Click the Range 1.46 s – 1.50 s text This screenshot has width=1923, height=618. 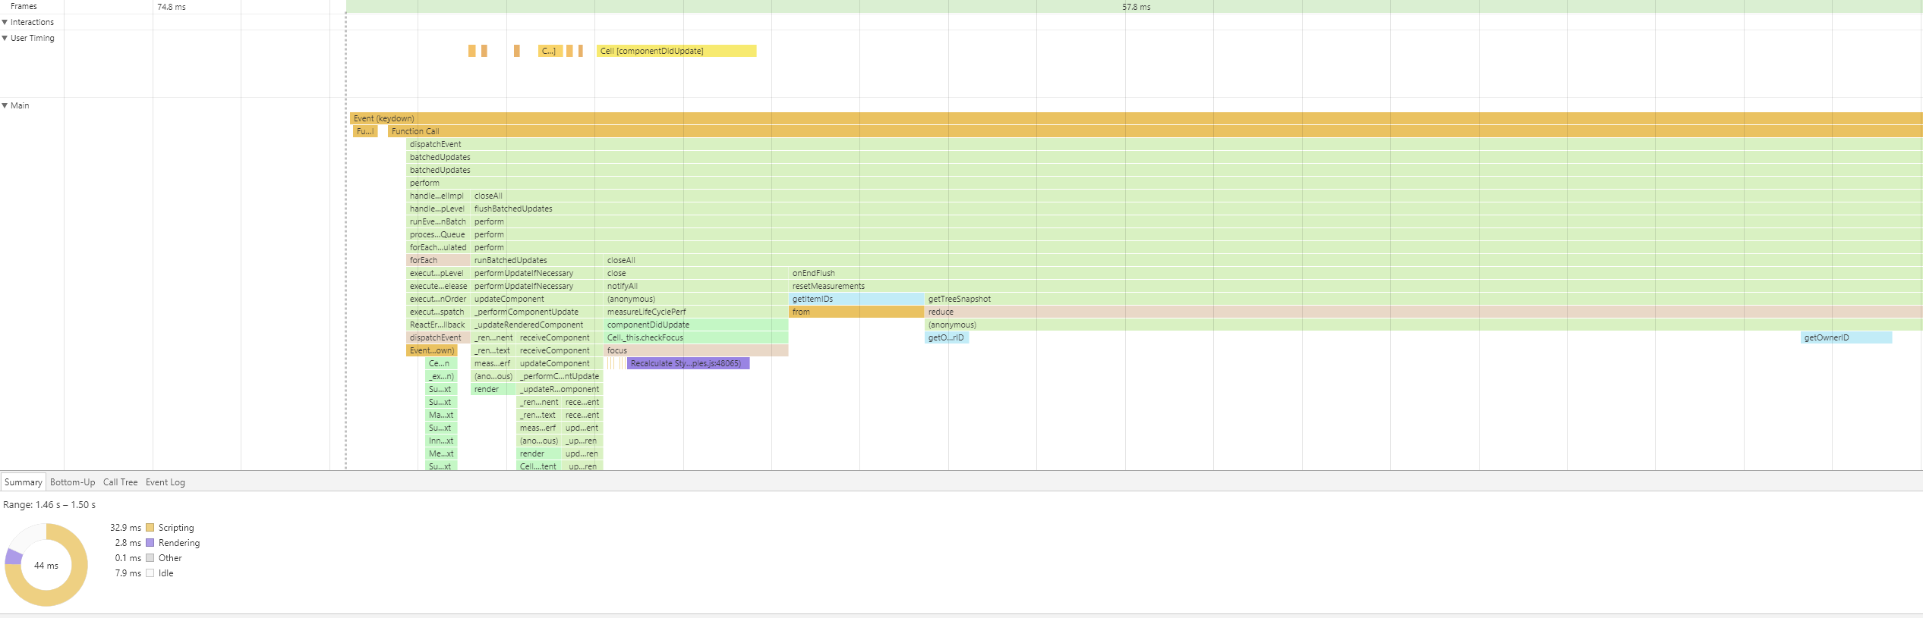tap(49, 505)
